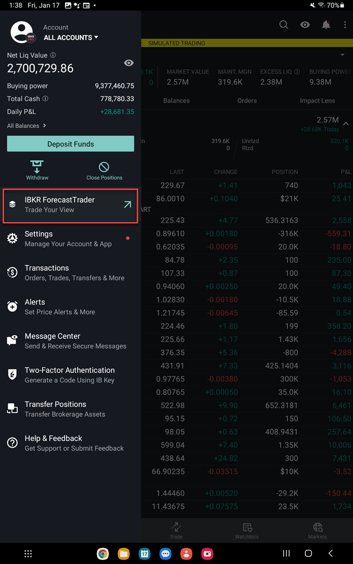Expand the account selector arrow under SIMULATED TRADING
353x564 pixels.
[x=342, y=55]
